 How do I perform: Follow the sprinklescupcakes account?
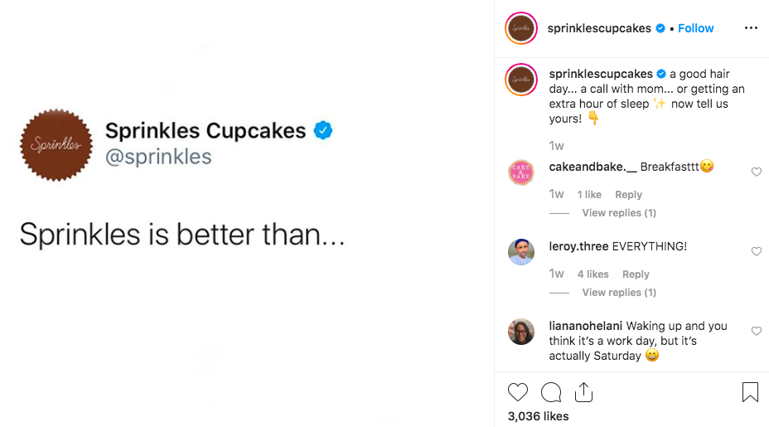pos(695,28)
